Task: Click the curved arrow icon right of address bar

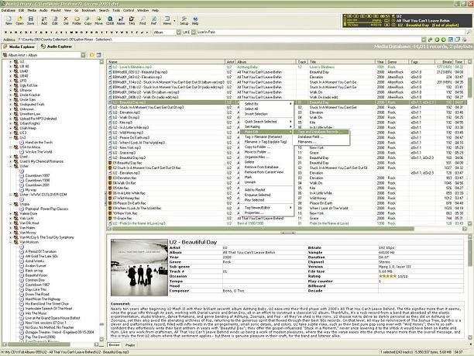Action: coord(430,40)
